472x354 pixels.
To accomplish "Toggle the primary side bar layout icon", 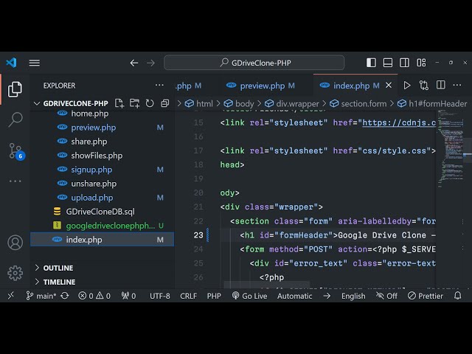I will pyautogui.click(x=371, y=63).
